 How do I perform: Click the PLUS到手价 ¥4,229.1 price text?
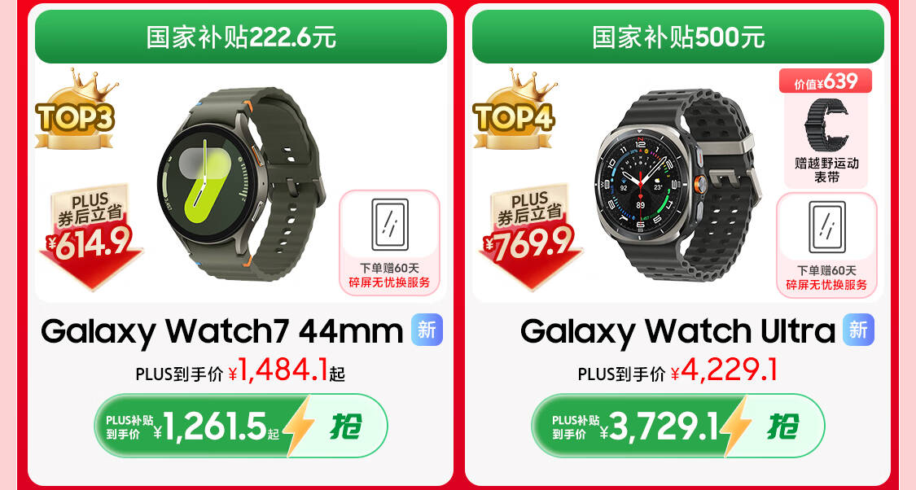[x=677, y=372]
